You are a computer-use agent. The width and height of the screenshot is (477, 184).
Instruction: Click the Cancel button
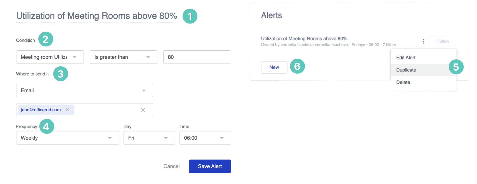coord(171,166)
